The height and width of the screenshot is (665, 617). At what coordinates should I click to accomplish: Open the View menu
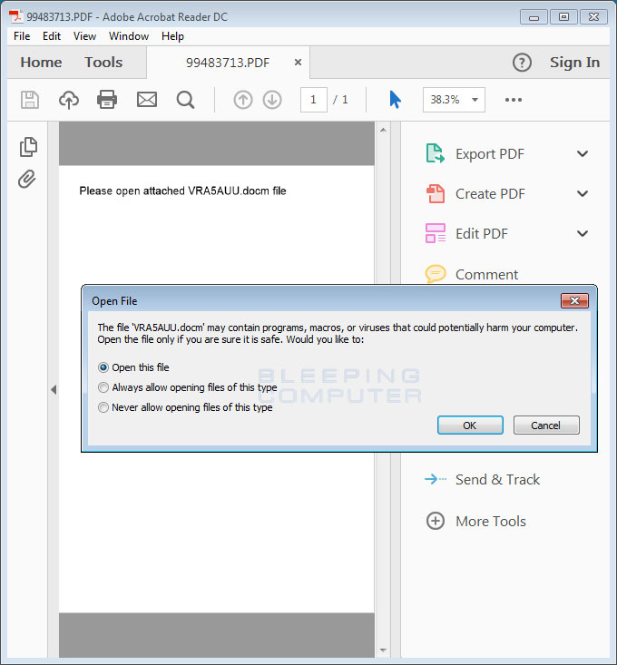[84, 36]
